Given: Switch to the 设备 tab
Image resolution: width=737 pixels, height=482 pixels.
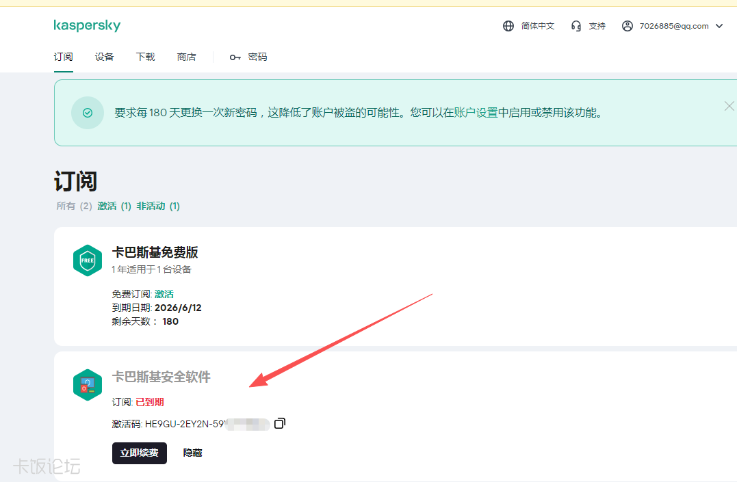Looking at the screenshot, I should (x=104, y=57).
